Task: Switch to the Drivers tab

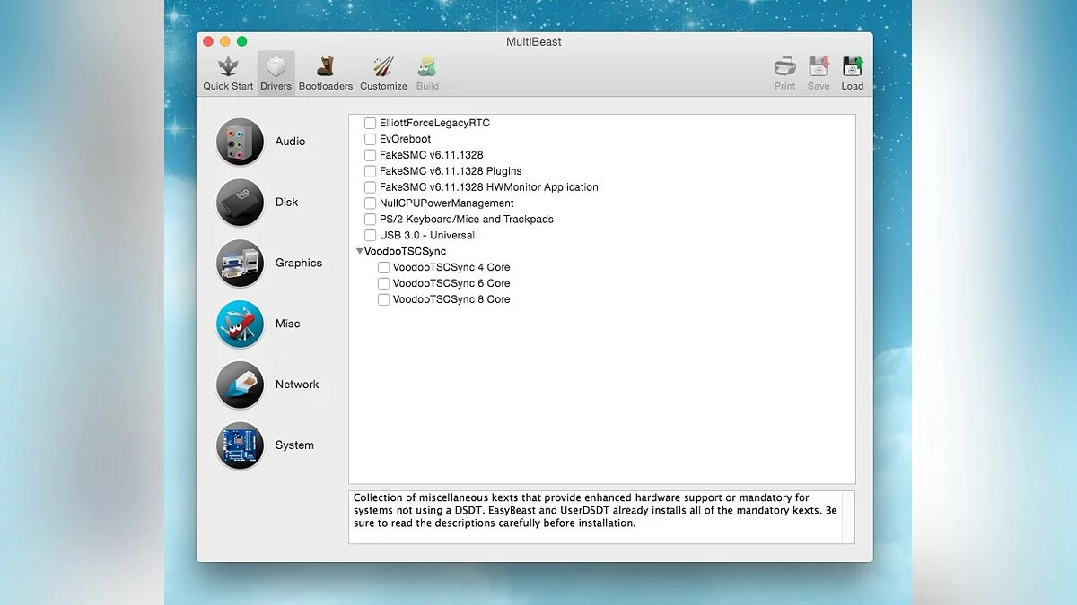Action: pyautogui.click(x=276, y=73)
